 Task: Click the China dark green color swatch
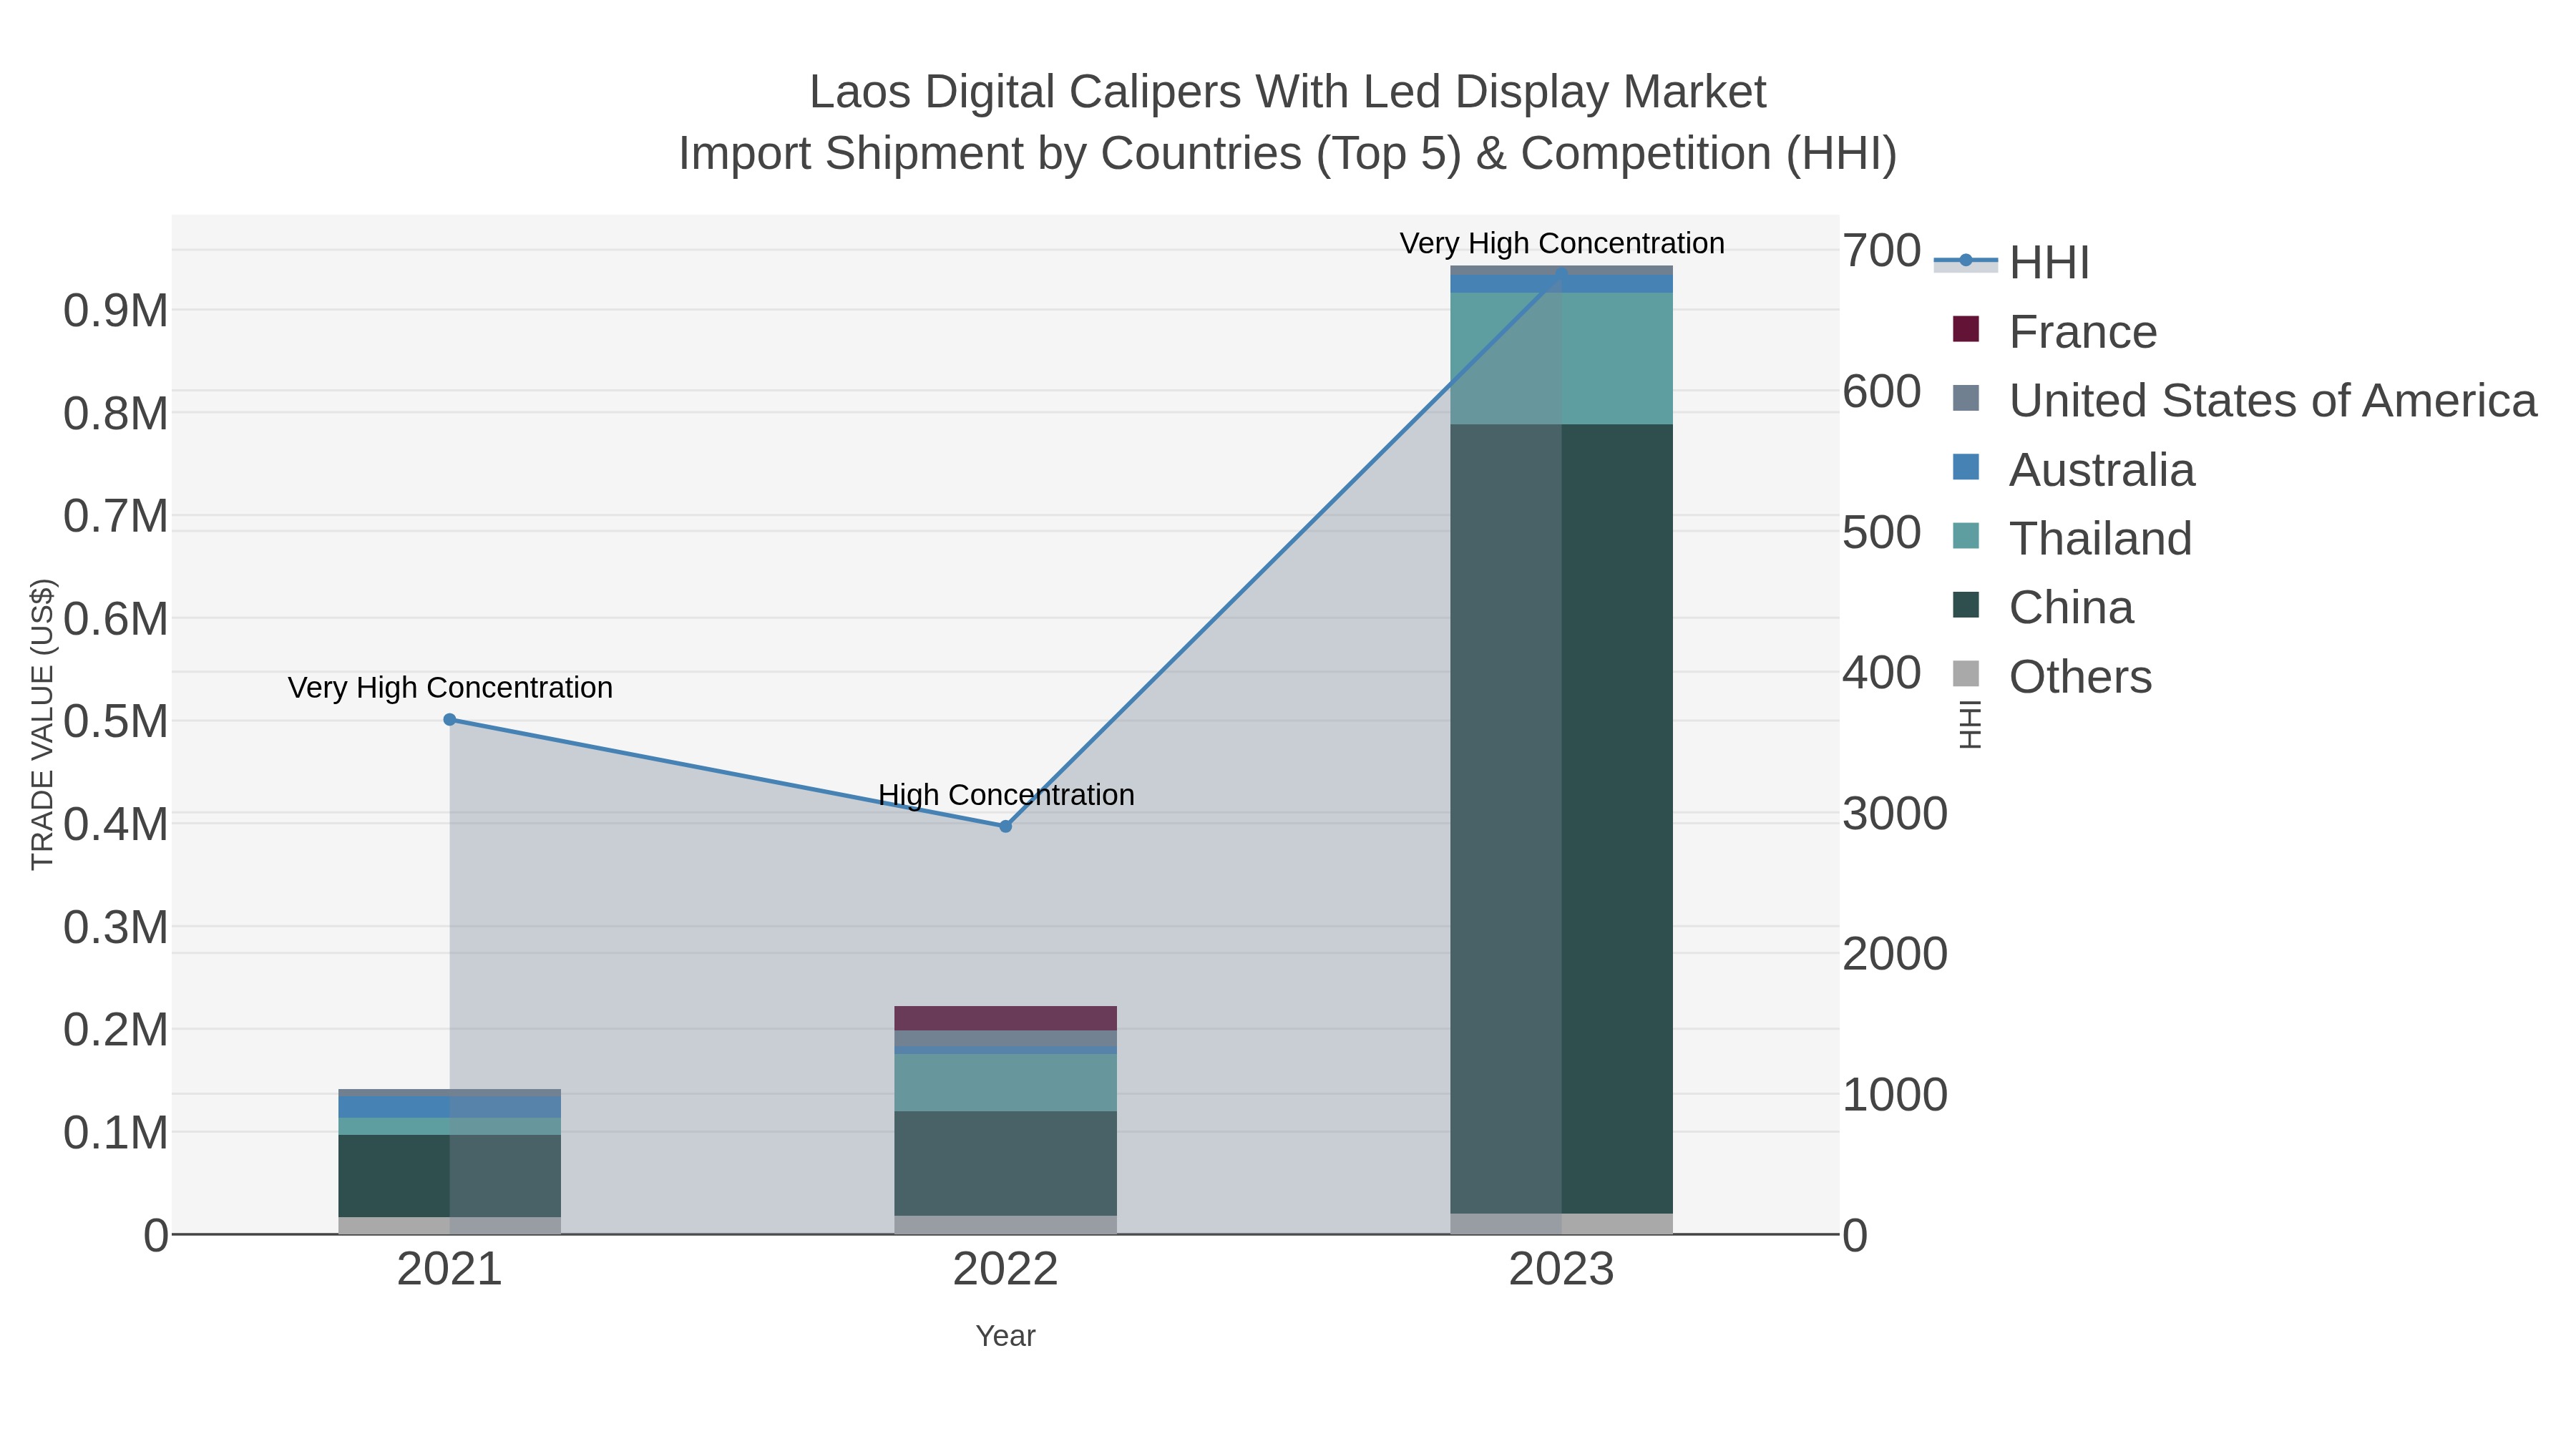click(x=1966, y=605)
